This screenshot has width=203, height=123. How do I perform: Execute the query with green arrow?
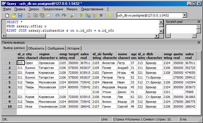[82, 15]
